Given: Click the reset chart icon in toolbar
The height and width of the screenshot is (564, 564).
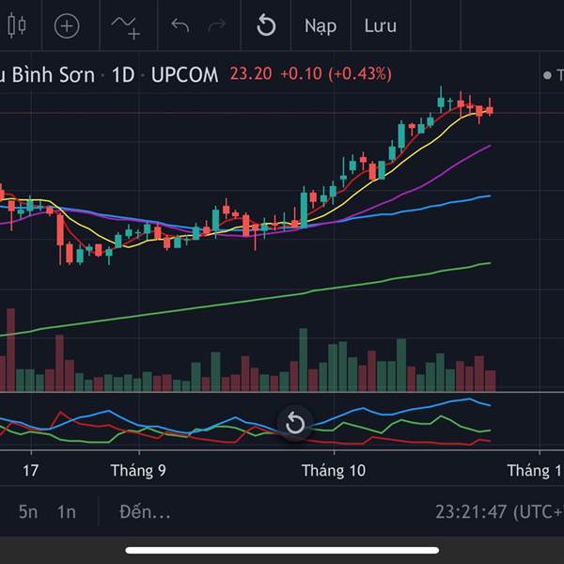Looking at the screenshot, I should (266, 25).
